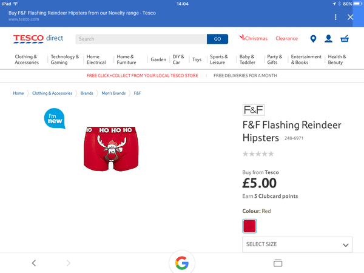Click the GO search button
364x273 pixels.
pos(217,39)
